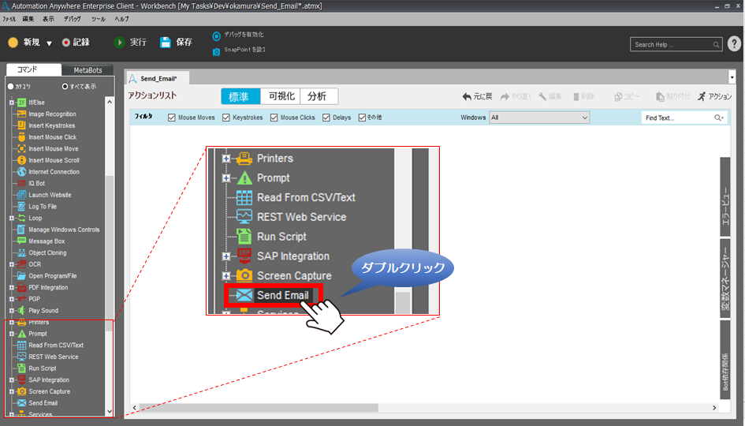Click the PDF Integration icon
The width and height of the screenshot is (745, 426).
coord(21,287)
